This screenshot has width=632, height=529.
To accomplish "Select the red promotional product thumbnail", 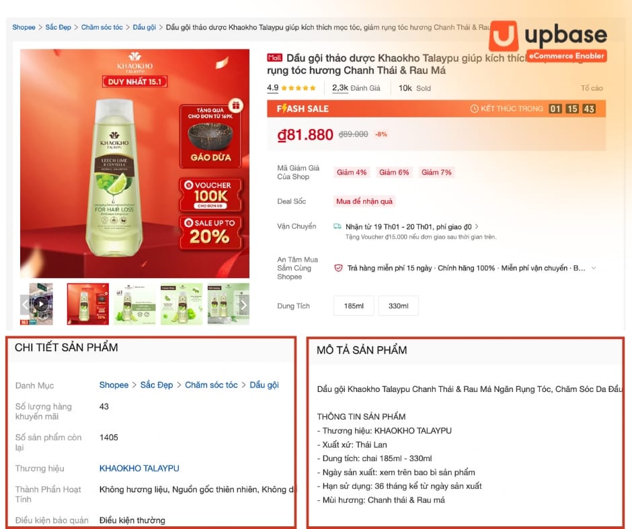I will pyautogui.click(x=88, y=304).
